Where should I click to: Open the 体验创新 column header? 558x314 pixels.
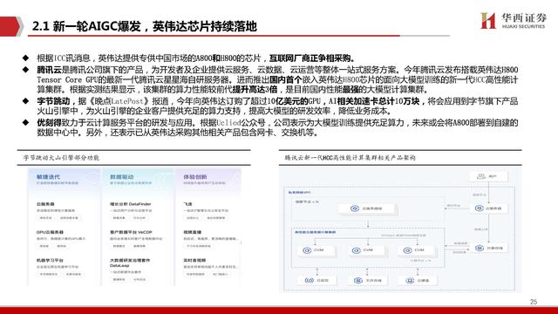[x=195, y=177]
